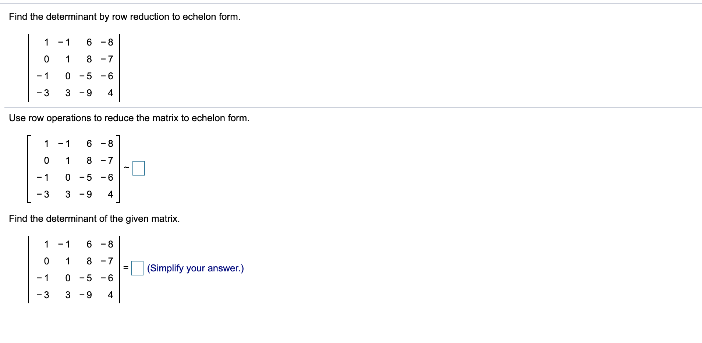Click the right square bracket of the middle matrix
Image resolution: width=702 pixels, height=343 pixels.
click(118, 169)
